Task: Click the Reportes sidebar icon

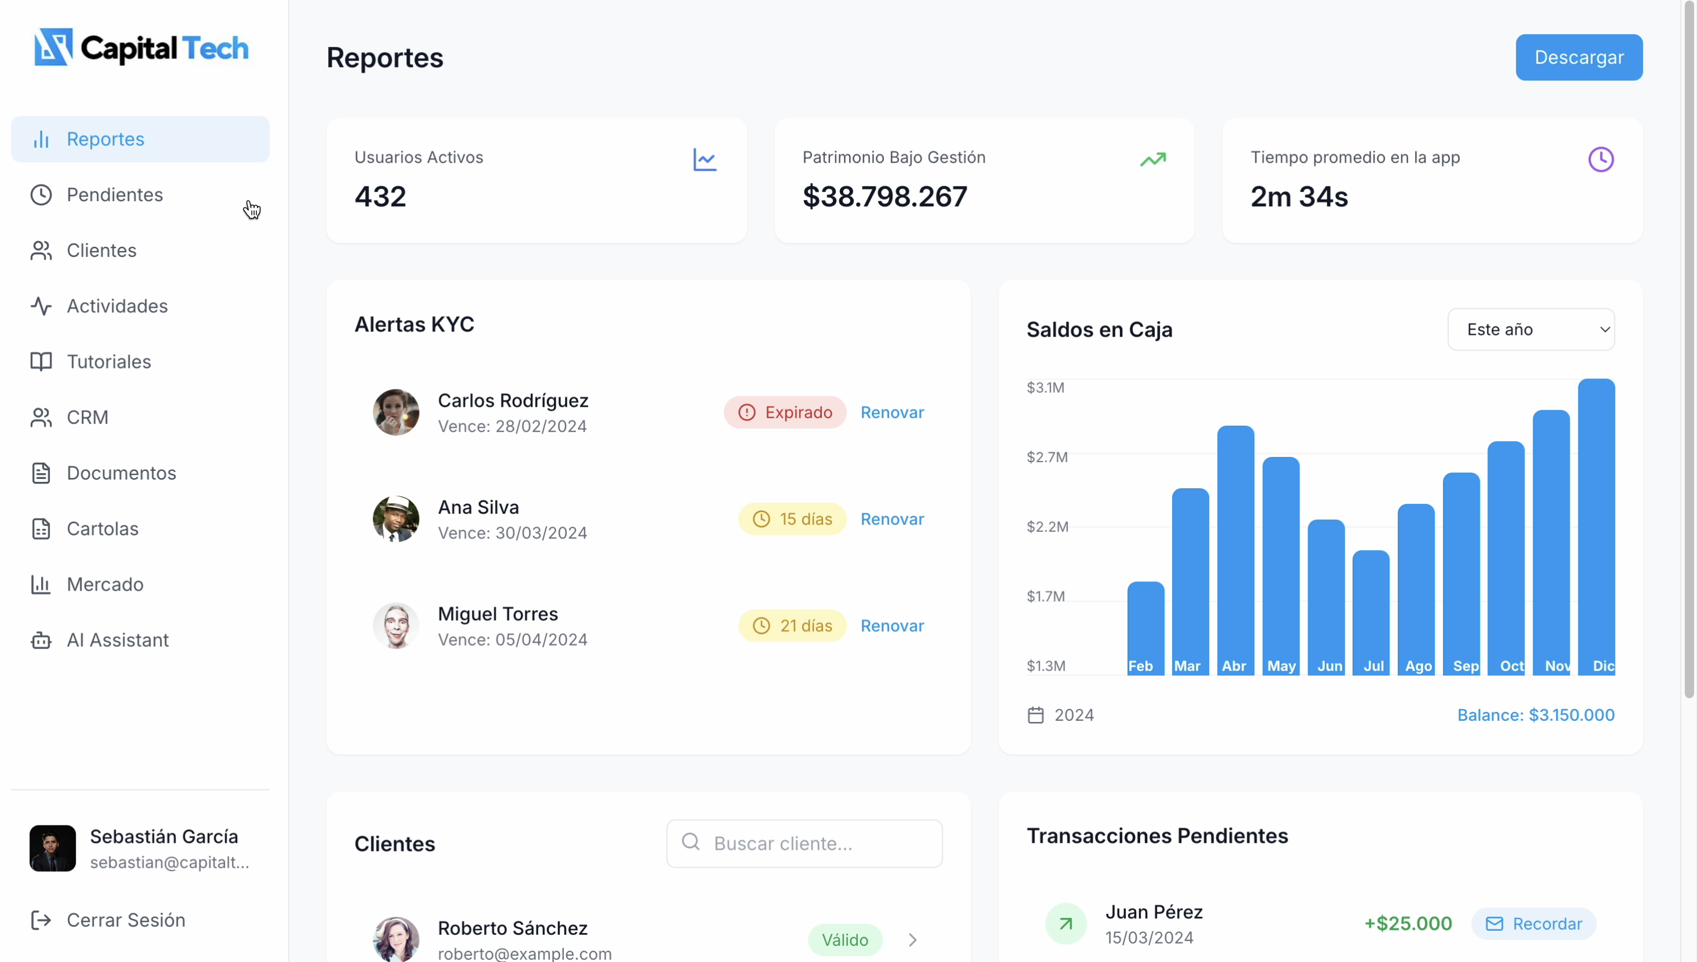Action: click(41, 139)
